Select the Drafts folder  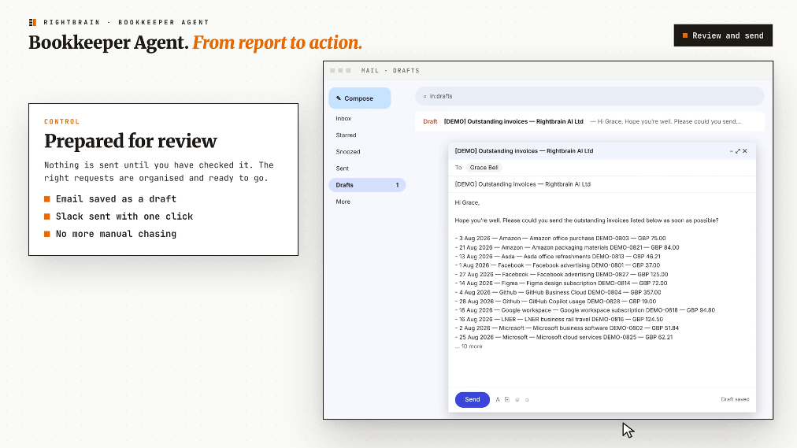coord(367,185)
